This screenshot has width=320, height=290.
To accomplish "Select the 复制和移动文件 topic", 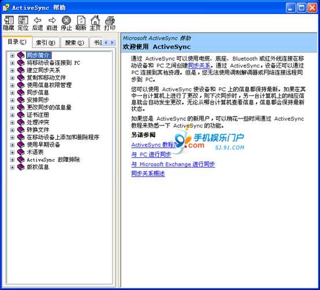I will coord(46,77).
